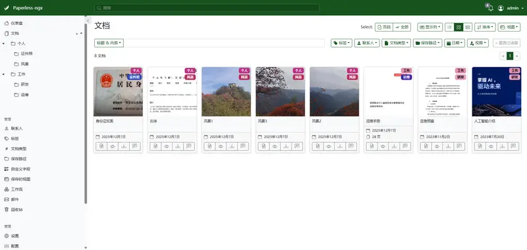Viewport: 527px width, 250px height.
Task: Open notes for 风景1 document
Action: click(243, 146)
